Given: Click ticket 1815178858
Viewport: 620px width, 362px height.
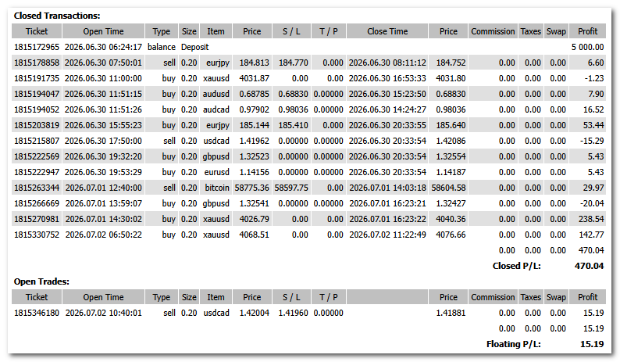Looking at the screenshot, I should click(x=37, y=63).
